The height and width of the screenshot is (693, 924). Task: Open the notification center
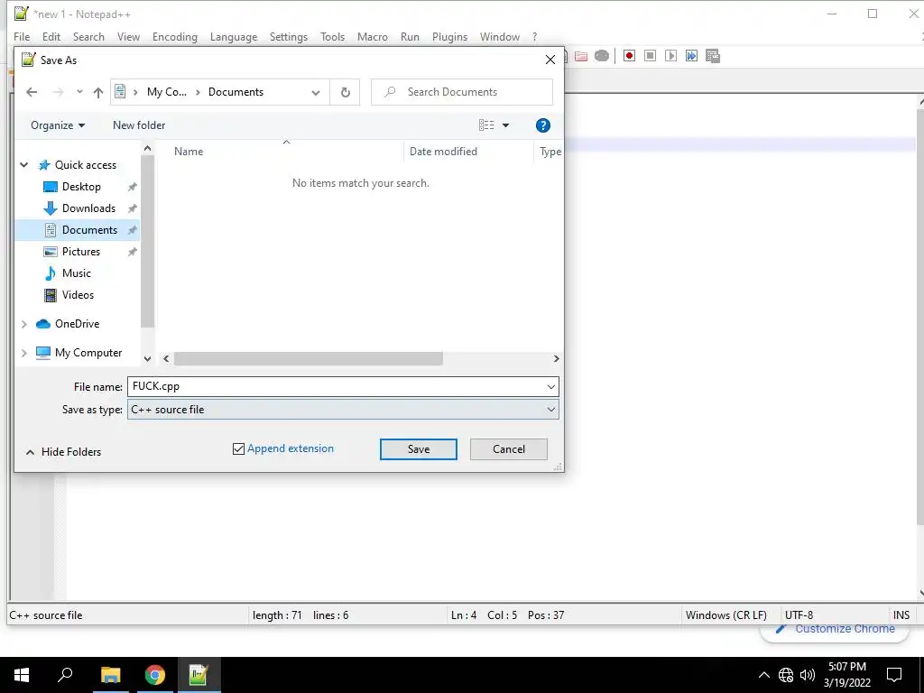coord(894,675)
